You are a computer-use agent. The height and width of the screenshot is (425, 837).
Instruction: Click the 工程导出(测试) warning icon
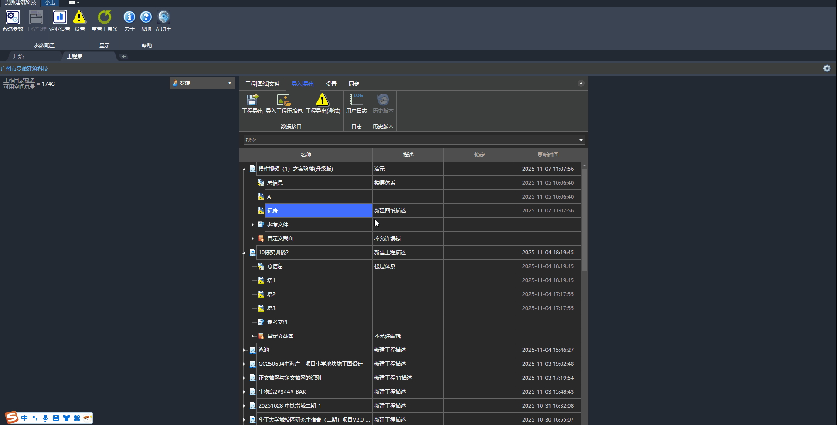click(x=323, y=100)
